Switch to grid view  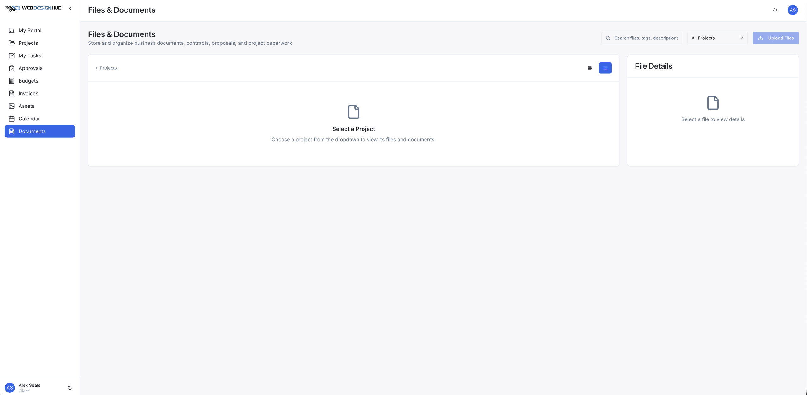590,68
